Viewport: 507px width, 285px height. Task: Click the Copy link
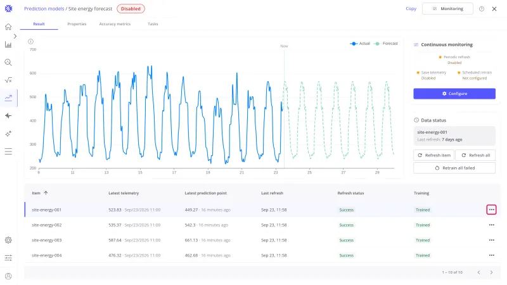tap(411, 9)
